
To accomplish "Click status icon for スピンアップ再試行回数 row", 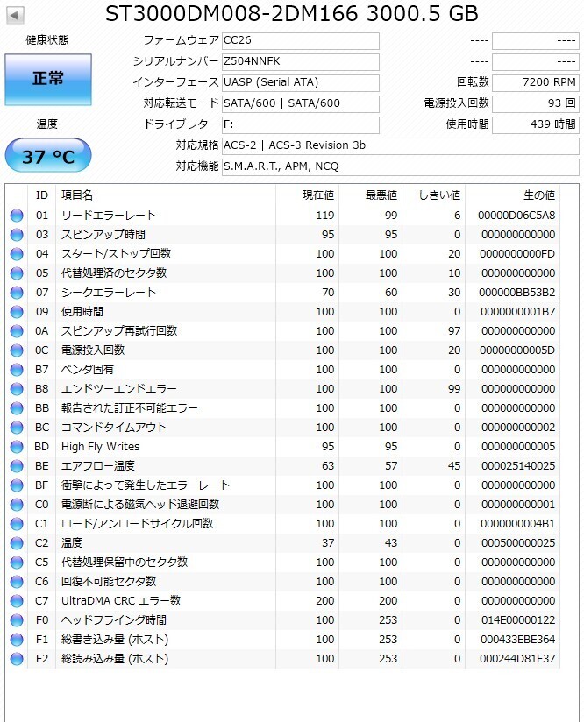I will [x=17, y=331].
